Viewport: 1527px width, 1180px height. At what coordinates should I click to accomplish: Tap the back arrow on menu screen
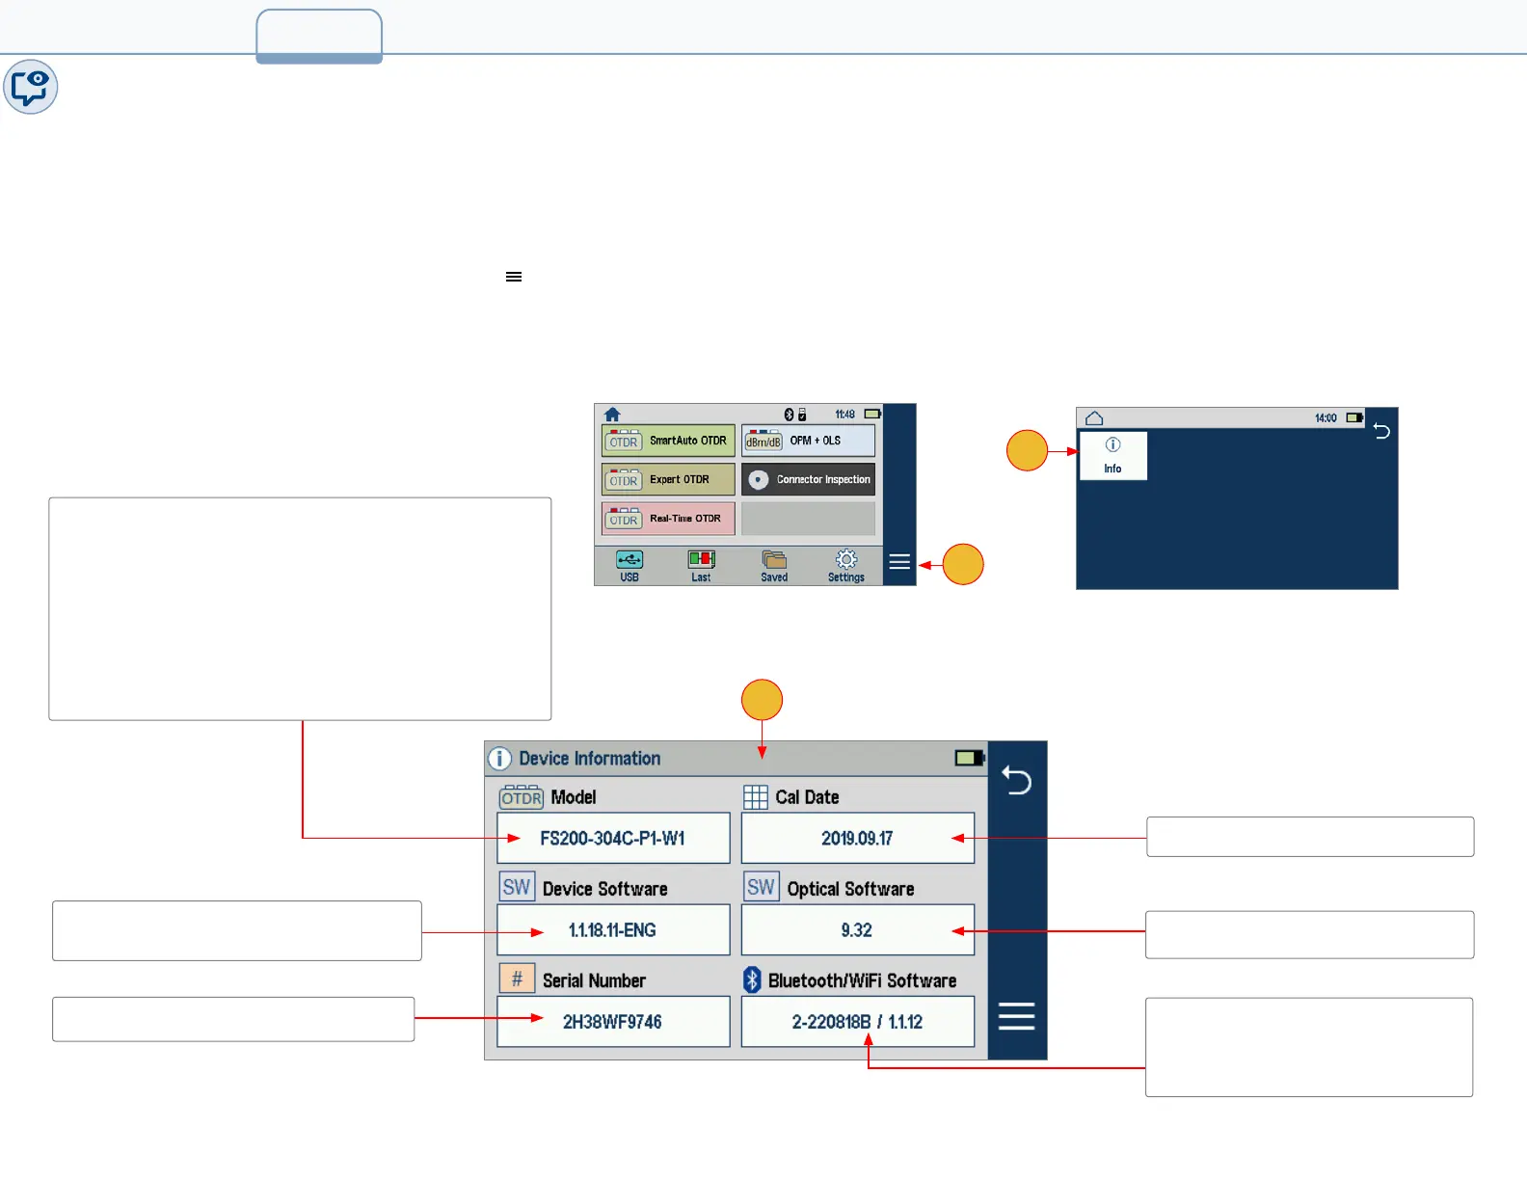pyautogui.click(x=1381, y=431)
